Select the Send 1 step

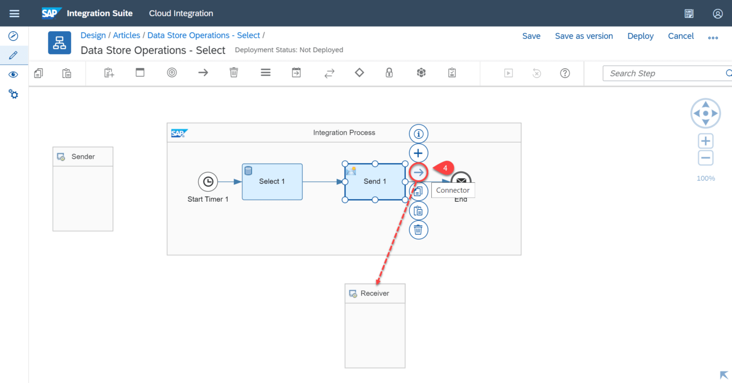pos(375,181)
